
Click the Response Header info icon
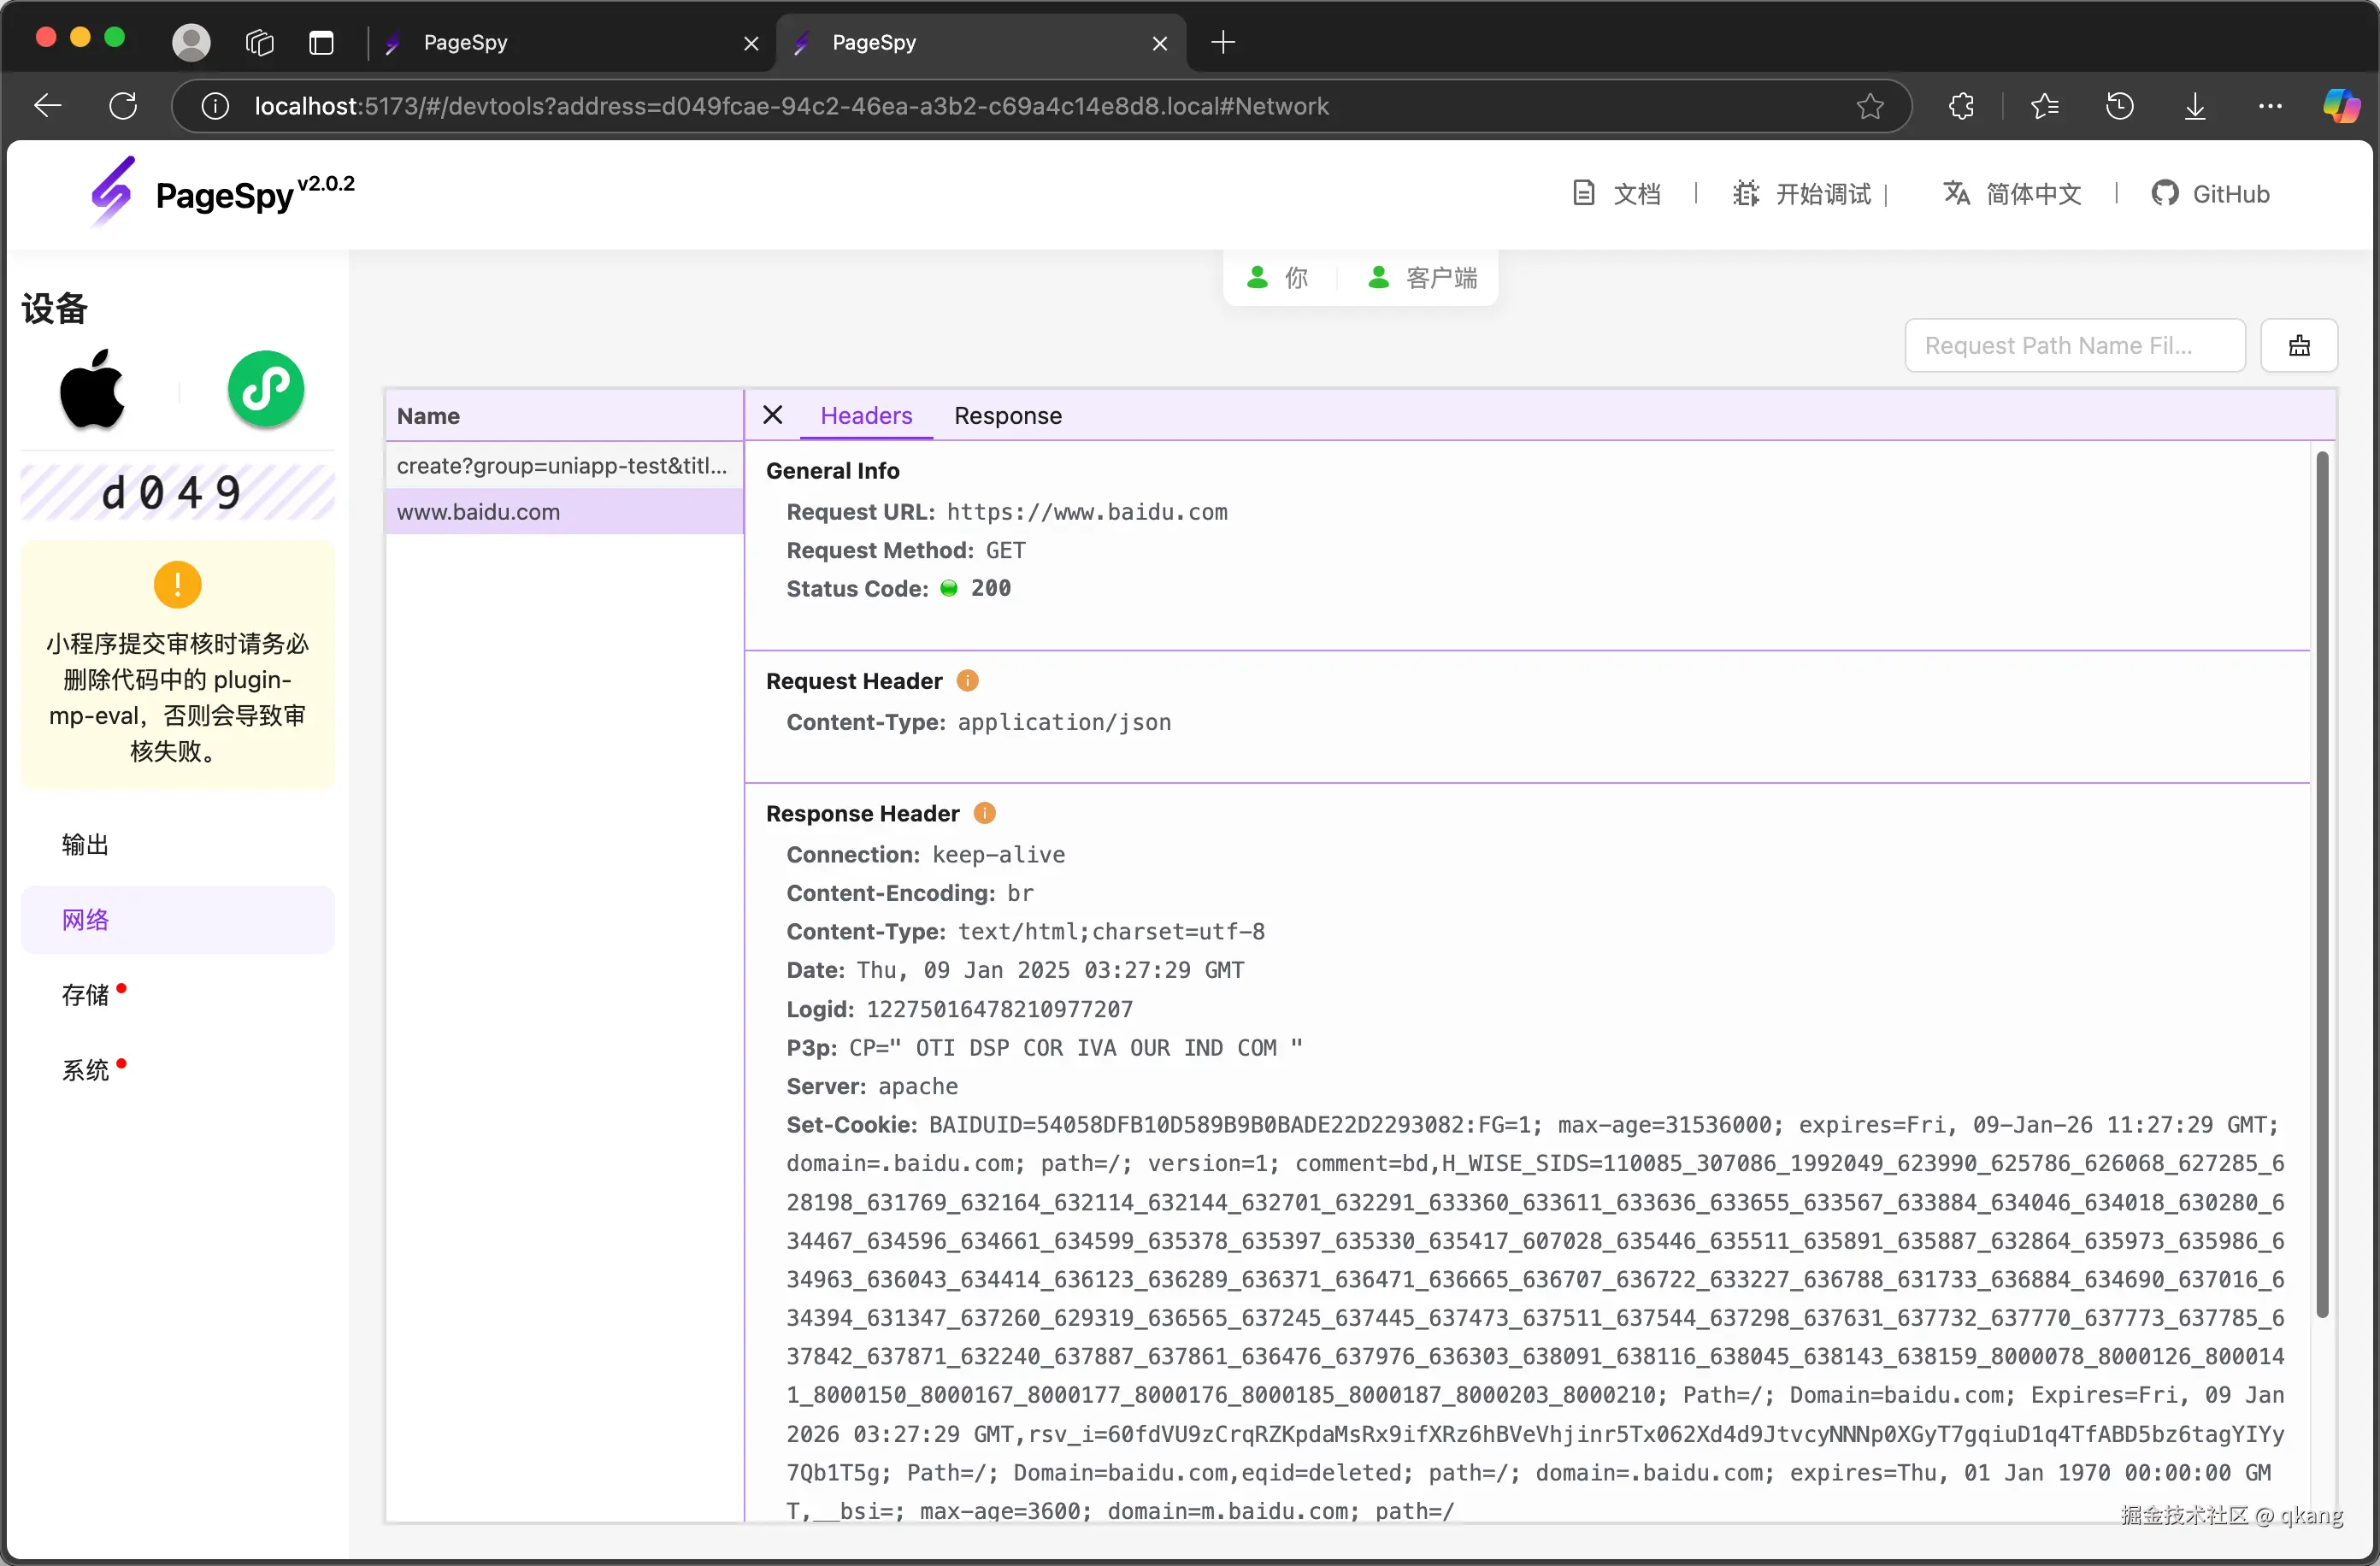coord(984,813)
